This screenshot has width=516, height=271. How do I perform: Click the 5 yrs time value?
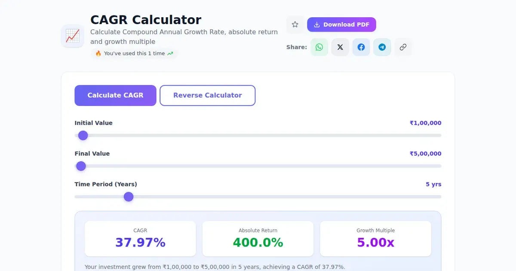click(433, 184)
